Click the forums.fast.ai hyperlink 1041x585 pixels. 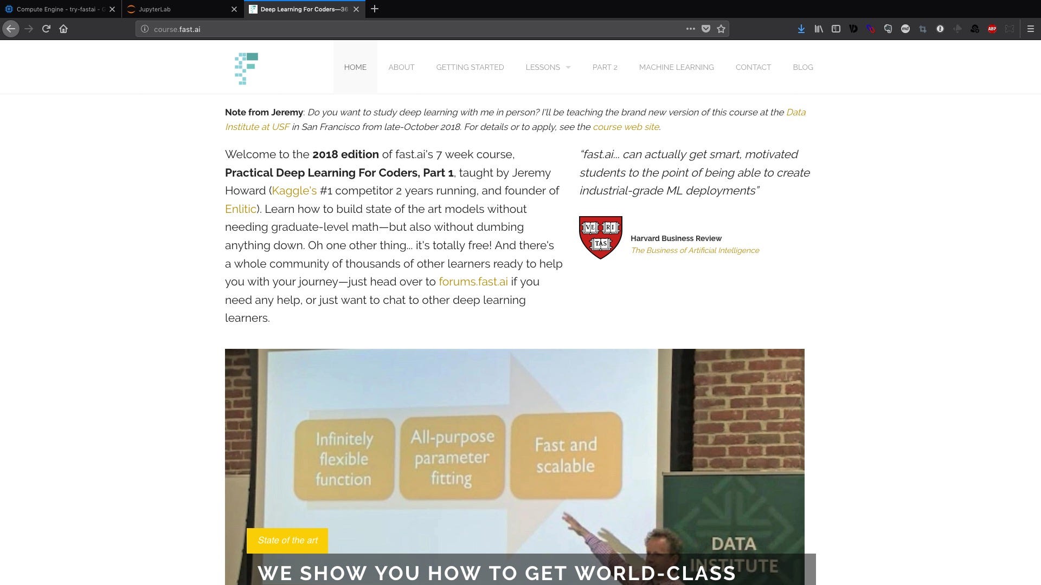coord(473,281)
